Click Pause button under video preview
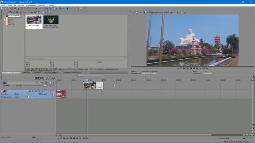This screenshot has height=143, width=255. point(191,68)
